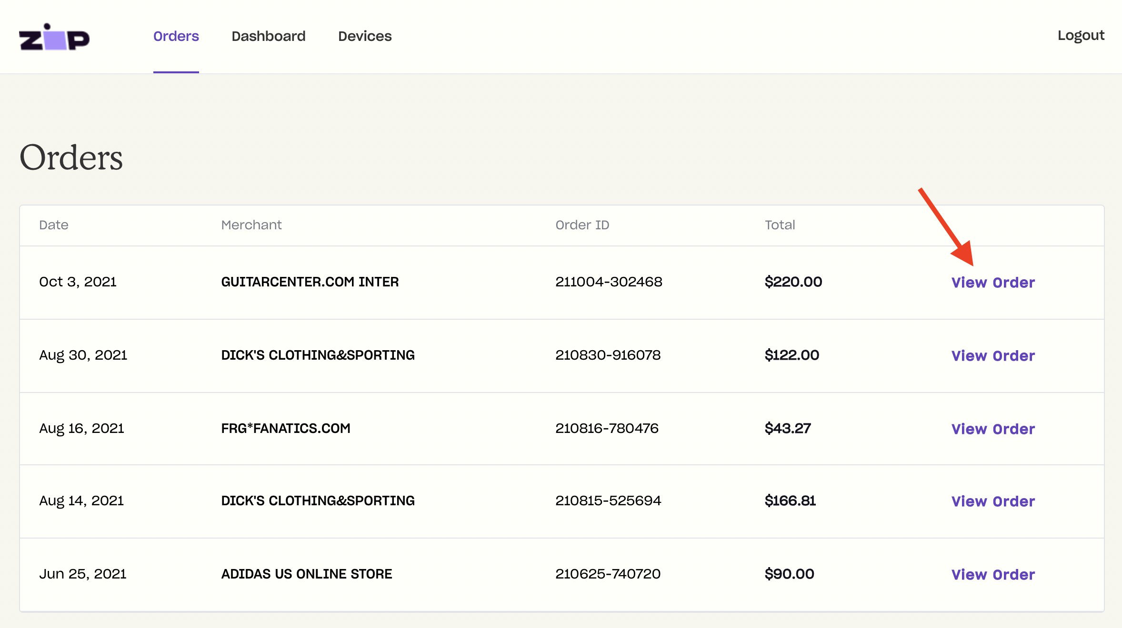Switch to the Dashboard tab
1122x628 pixels.
(x=269, y=36)
